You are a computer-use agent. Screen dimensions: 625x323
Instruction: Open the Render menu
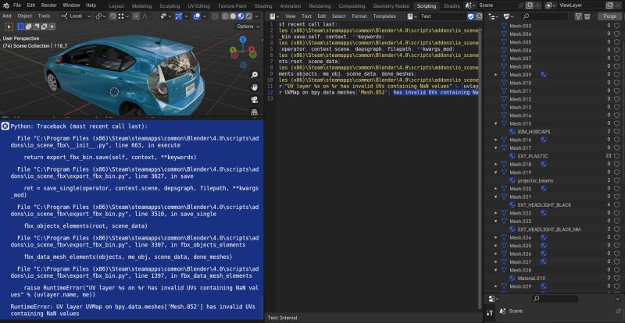pyautogui.click(x=49, y=5)
